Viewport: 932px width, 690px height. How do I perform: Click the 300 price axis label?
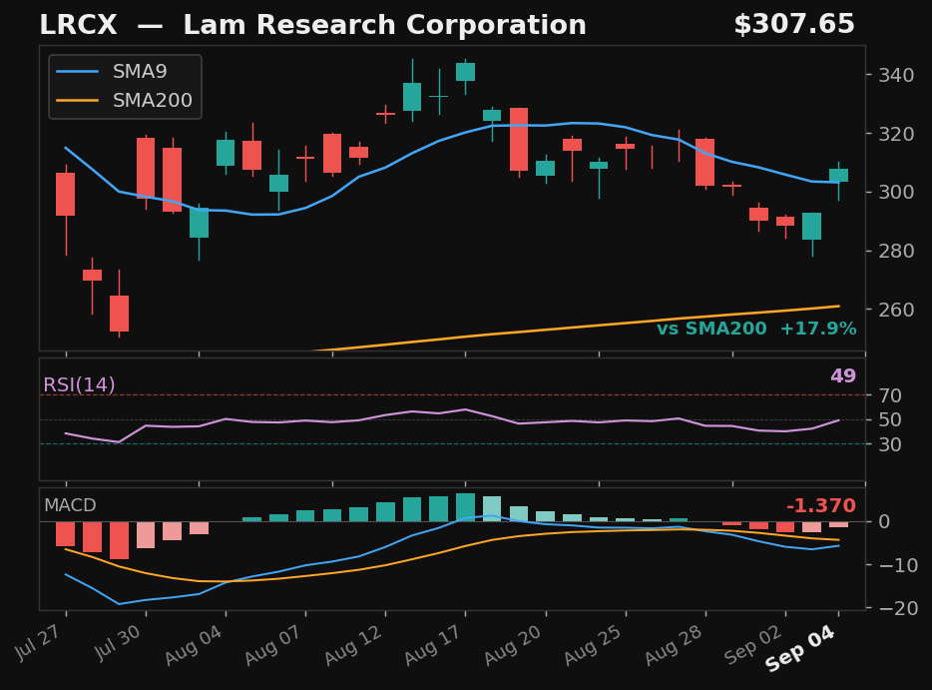coord(896,192)
